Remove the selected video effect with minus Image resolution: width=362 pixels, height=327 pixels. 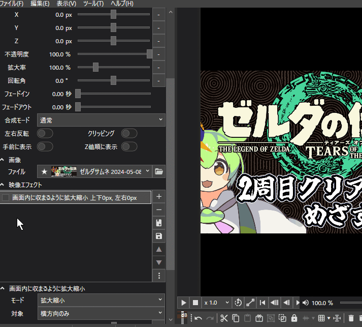(159, 210)
